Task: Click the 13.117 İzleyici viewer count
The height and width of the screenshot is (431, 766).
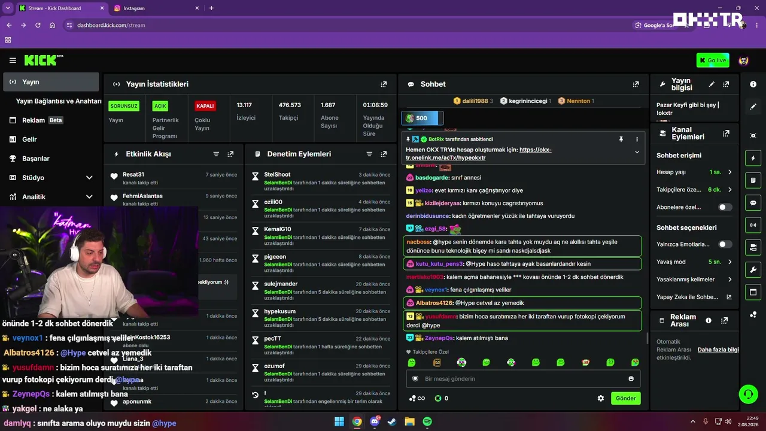Action: (246, 111)
